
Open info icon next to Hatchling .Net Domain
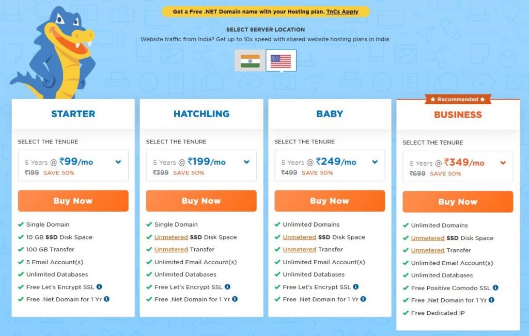[235, 299]
